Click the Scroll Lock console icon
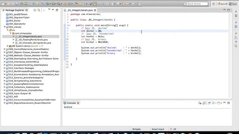239x134 pixels. point(204,103)
